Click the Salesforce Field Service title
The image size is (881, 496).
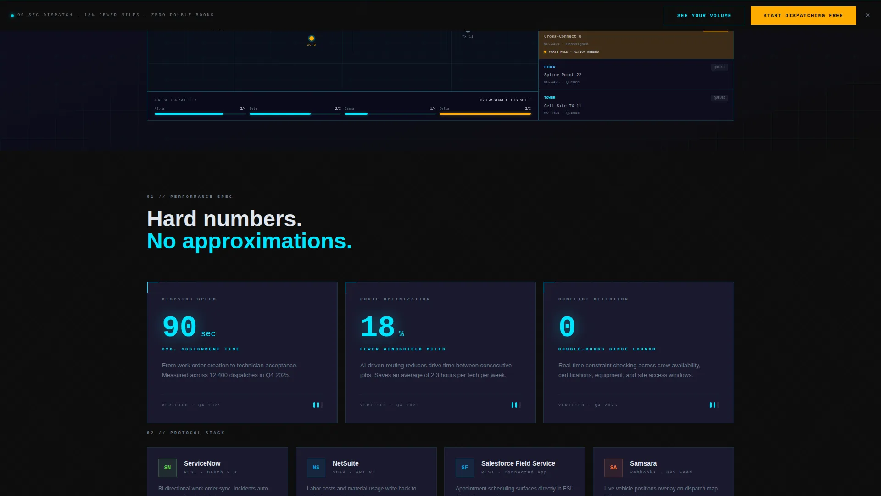click(x=518, y=463)
